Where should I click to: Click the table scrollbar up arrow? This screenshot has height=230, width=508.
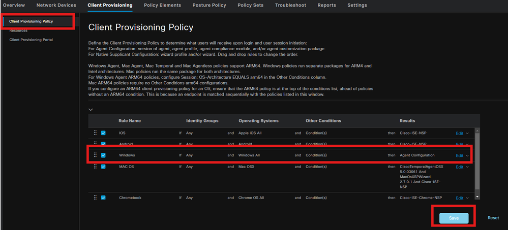tap(477, 130)
